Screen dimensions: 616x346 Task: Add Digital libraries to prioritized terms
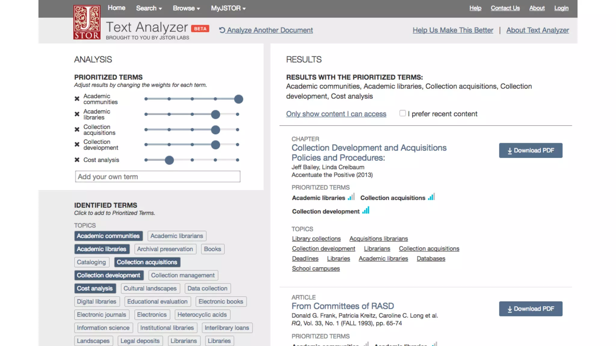pos(97,302)
